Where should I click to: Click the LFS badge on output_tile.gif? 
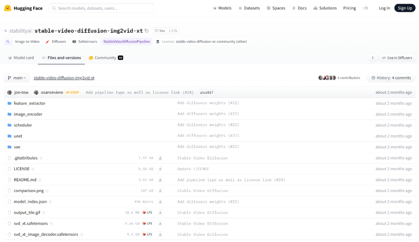(x=147, y=213)
